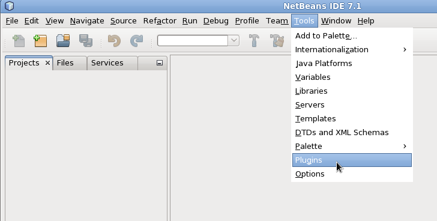Click the Build Project hammer icon
Screen dimensions: 437x221
tap(254, 41)
